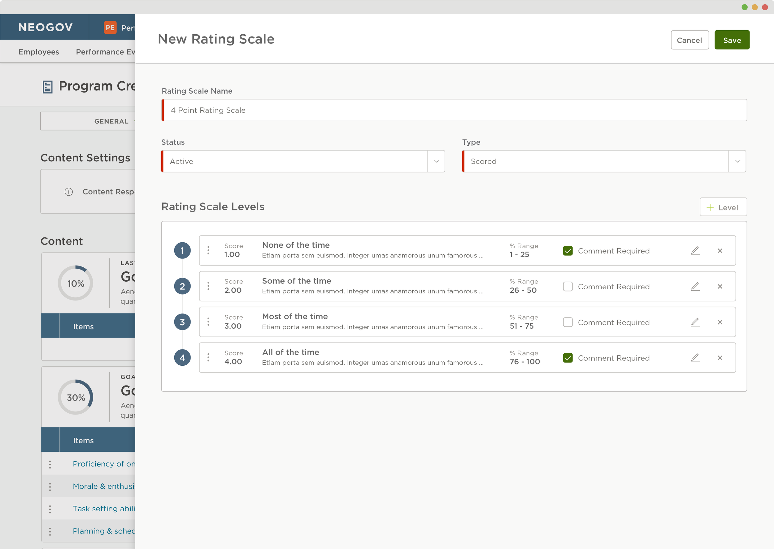Click the Save button
The height and width of the screenshot is (549, 774).
(x=732, y=40)
